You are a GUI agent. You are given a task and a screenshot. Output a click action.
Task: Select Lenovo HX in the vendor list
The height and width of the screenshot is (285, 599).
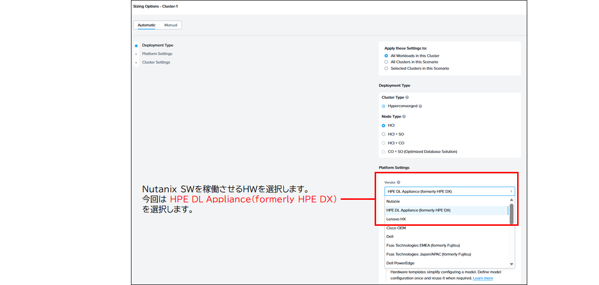click(396, 219)
